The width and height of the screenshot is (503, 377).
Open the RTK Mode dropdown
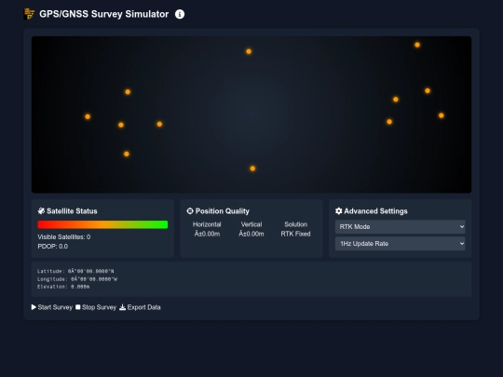click(400, 226)
